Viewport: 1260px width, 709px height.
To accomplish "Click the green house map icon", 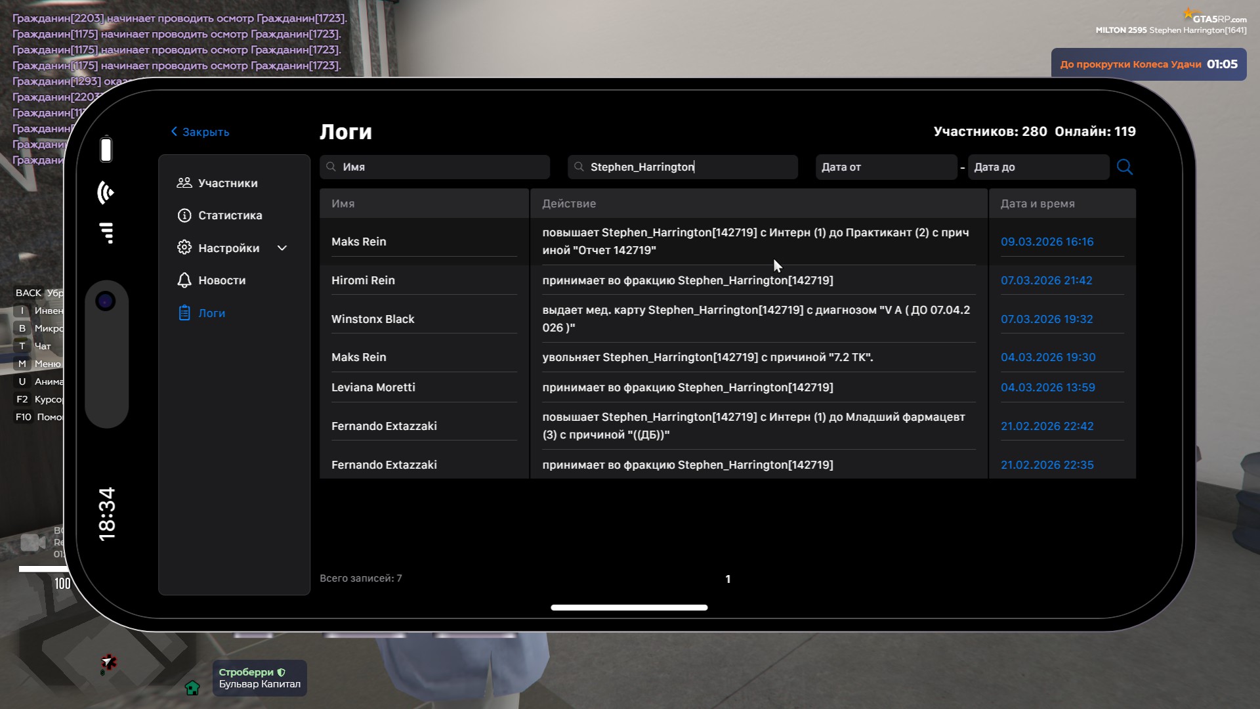I will click(192, 687).
